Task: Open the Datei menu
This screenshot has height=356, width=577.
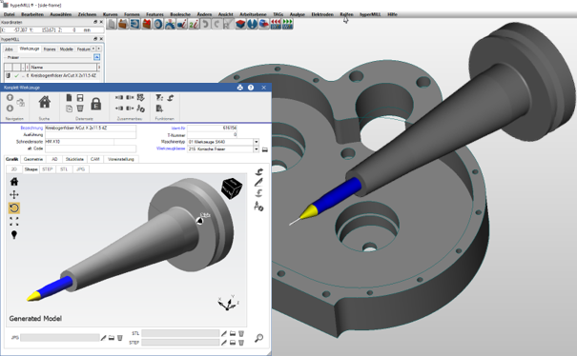Action: [9, 14]
